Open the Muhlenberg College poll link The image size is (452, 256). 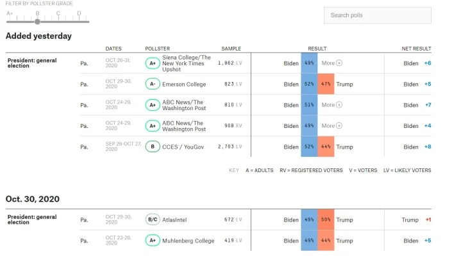(188, 241)
